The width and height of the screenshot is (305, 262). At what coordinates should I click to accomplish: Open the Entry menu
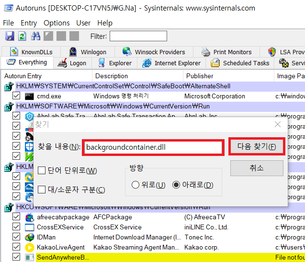(x=29, y=23)
